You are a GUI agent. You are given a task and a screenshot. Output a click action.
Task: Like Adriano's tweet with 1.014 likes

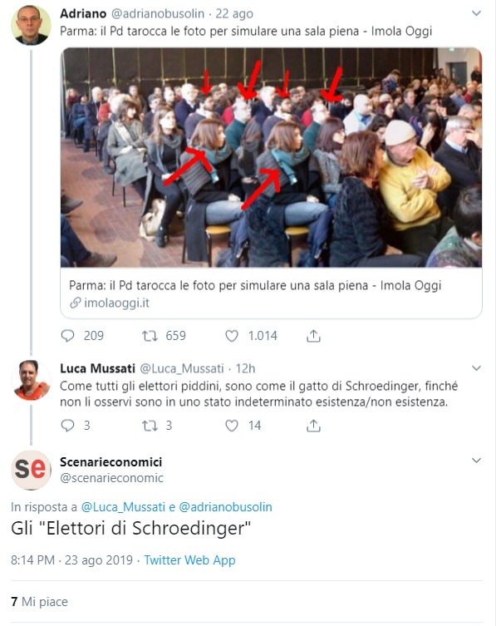pyautogui.click(x=232, y=336)
